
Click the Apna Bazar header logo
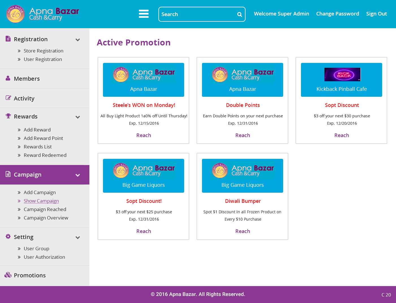pos(42,14)
